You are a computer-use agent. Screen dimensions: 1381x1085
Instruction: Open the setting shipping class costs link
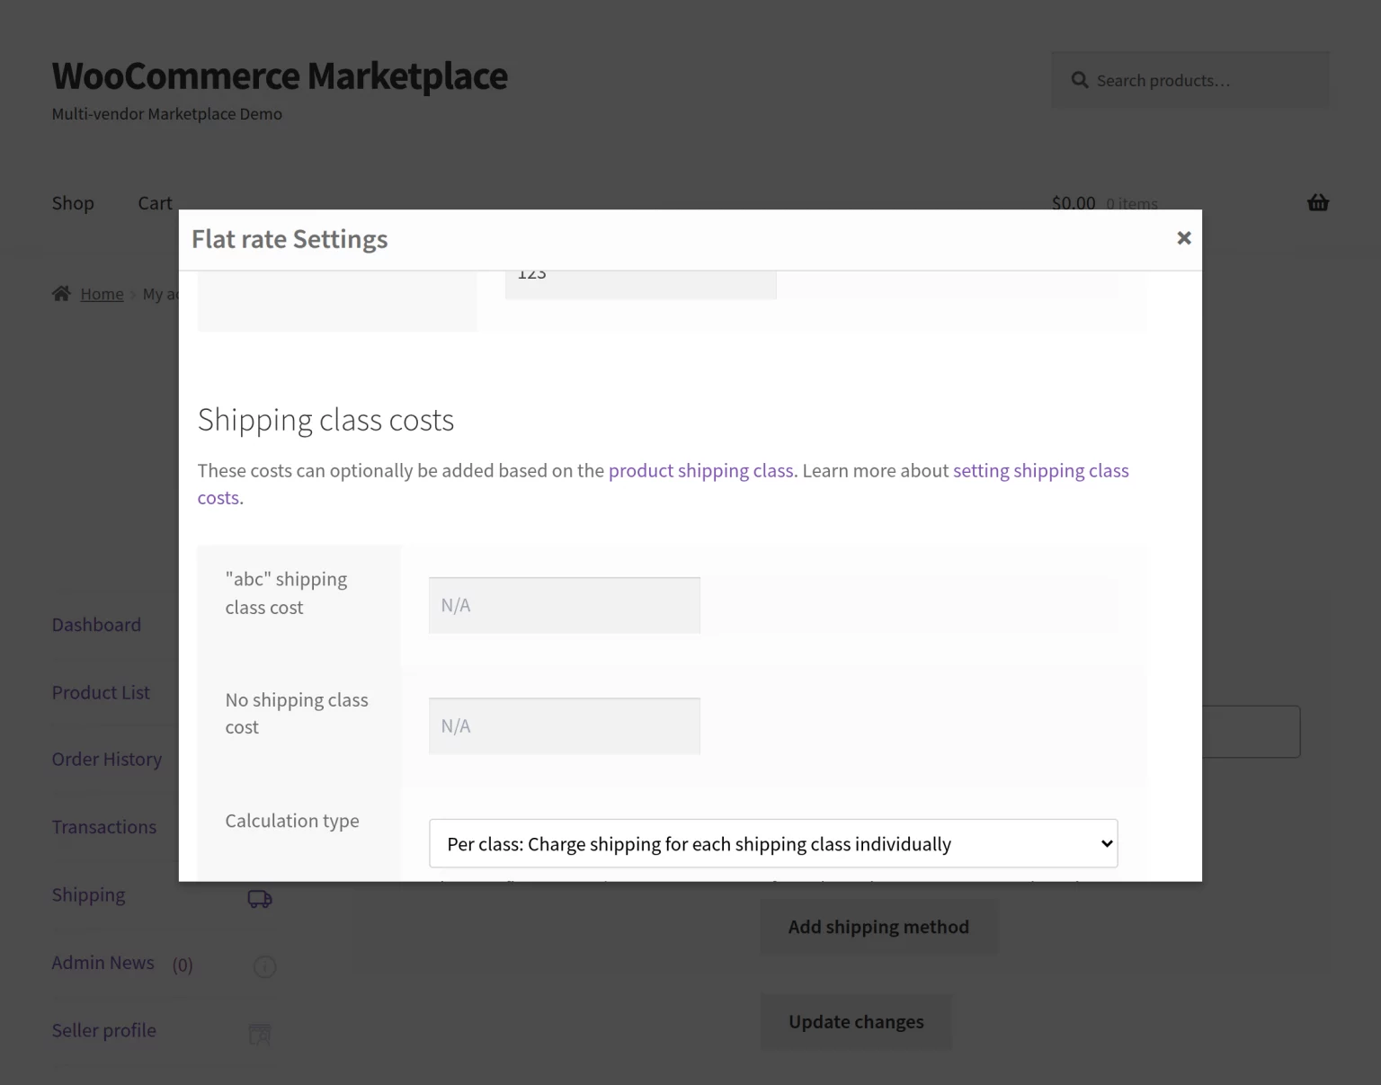tap(1041, 470)
